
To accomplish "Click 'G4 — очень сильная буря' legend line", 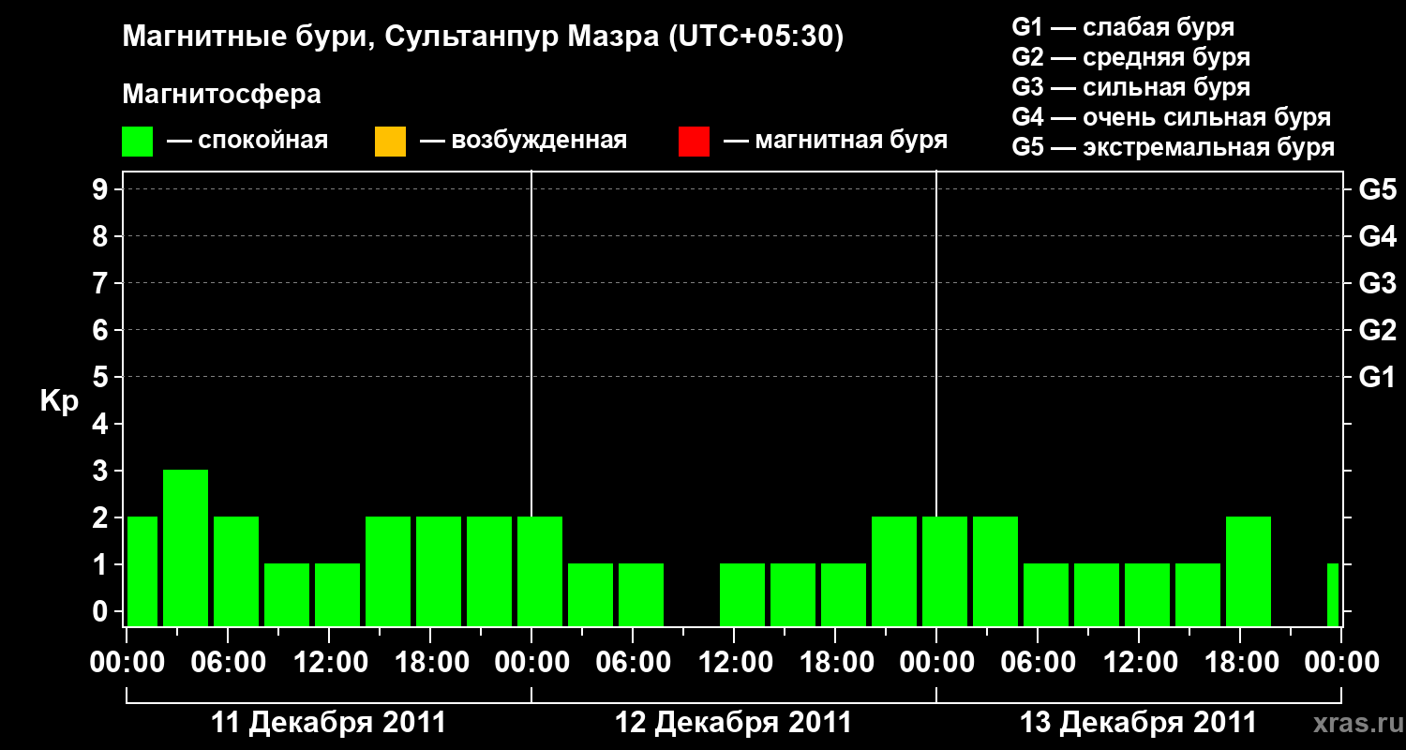I will 1172,117.
